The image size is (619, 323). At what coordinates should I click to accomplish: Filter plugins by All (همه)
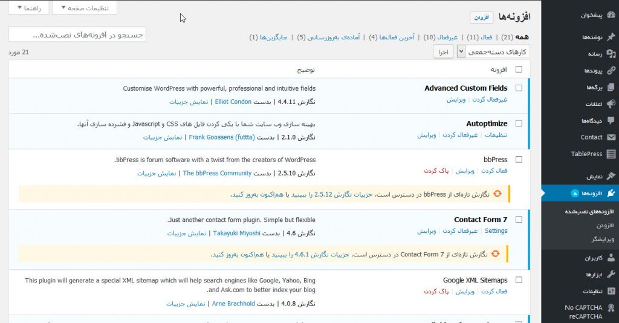tap(522, 37)
